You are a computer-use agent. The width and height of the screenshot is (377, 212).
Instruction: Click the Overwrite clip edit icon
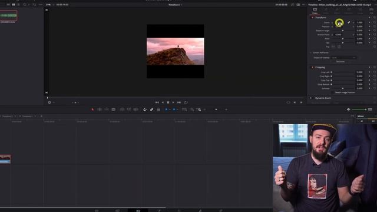[129, 110]
